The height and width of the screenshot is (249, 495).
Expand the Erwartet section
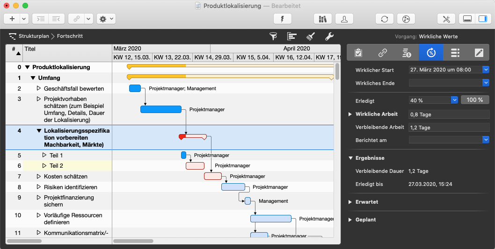tap(350, 202)
